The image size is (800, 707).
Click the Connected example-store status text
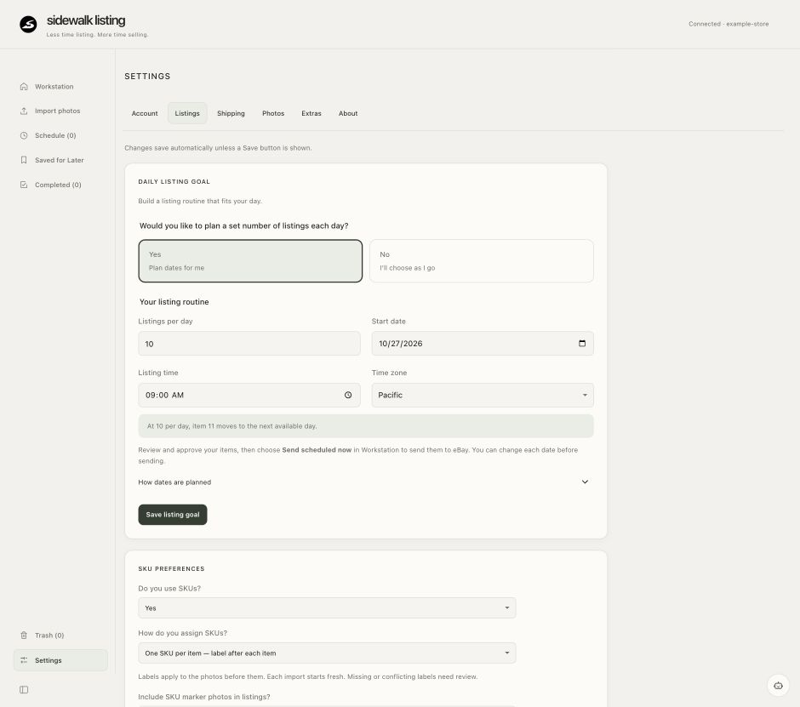[729, 24]
